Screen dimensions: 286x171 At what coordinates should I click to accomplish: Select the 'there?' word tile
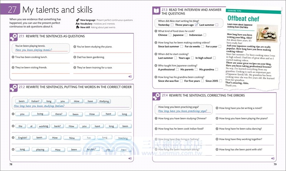[59, 114]
